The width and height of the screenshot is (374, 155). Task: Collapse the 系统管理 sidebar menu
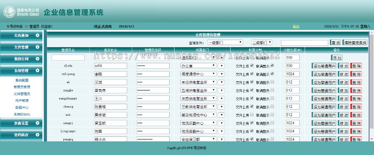click(x=21, y=71)
